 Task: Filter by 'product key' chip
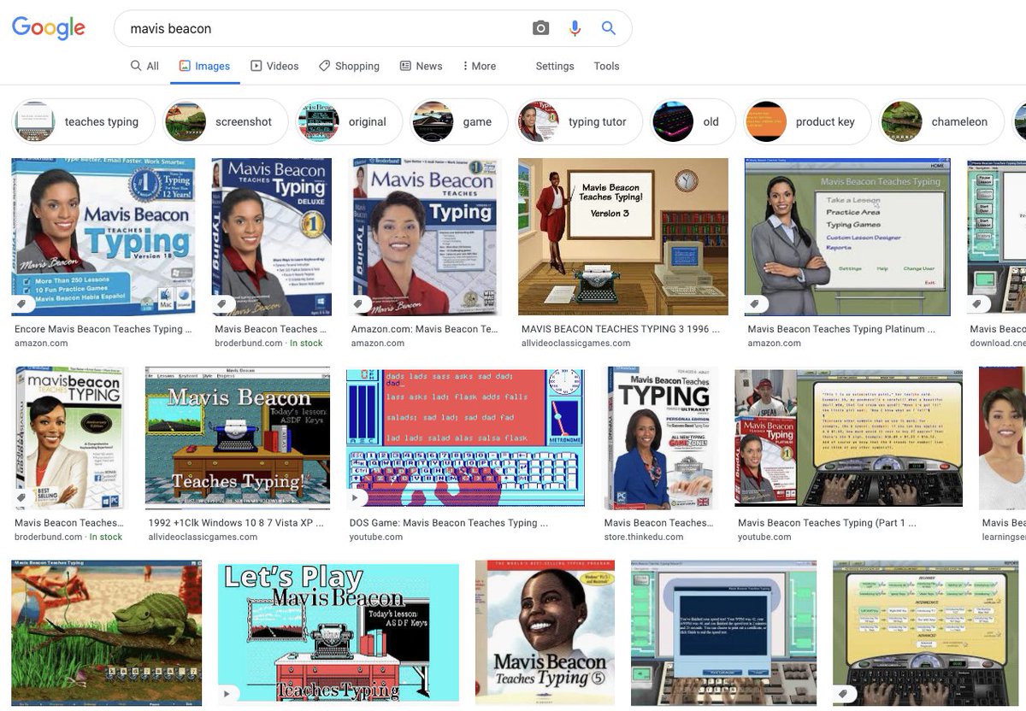pos(806,121)
